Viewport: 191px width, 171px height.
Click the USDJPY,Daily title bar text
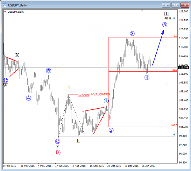click(x=17, y=5)
